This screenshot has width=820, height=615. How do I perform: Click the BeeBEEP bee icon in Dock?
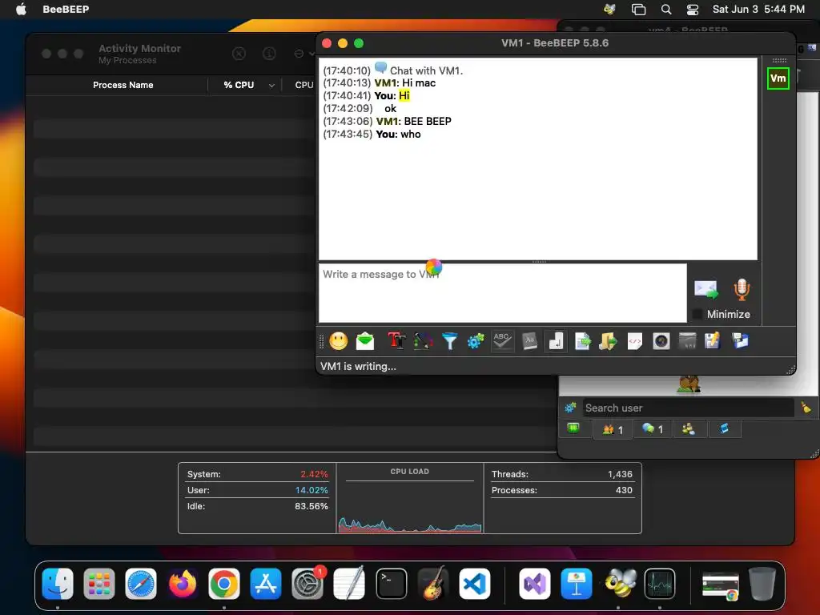click(619, 584)
